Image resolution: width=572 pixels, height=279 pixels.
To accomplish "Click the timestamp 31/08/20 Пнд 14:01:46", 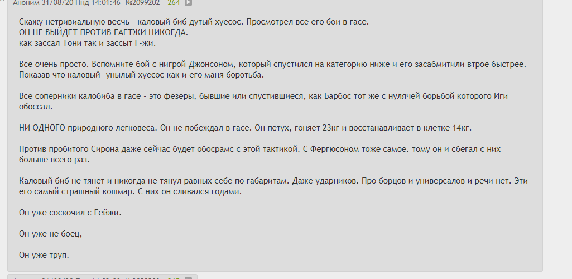I will 81,3.
